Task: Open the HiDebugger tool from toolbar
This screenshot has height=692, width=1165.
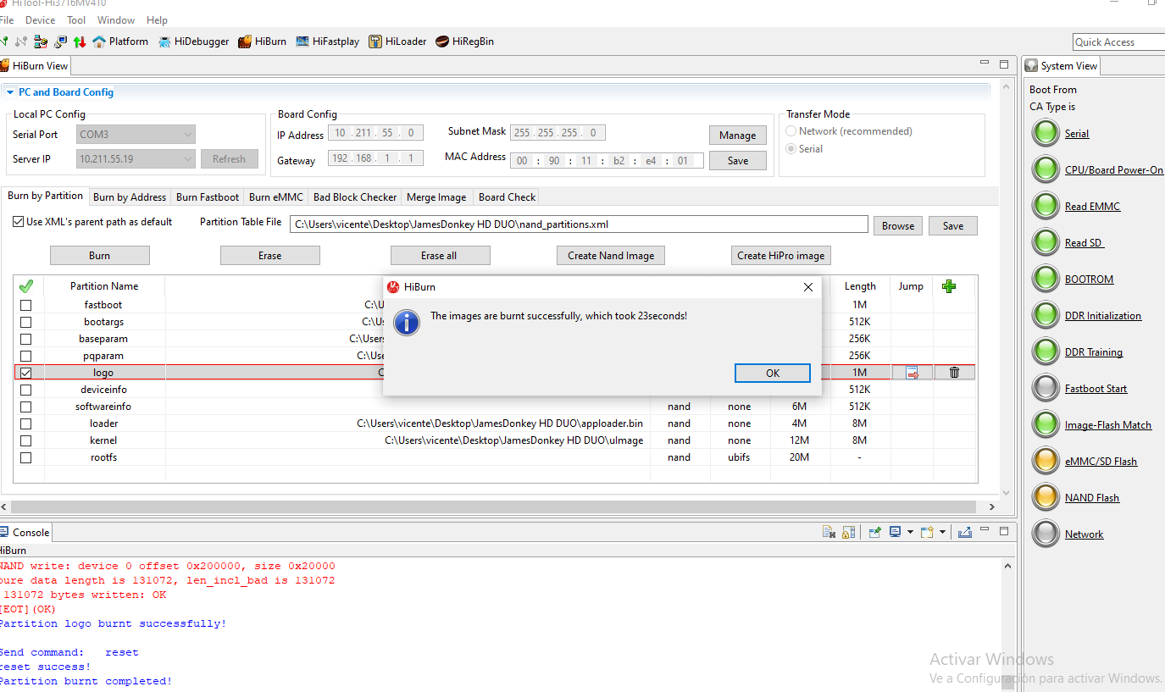Action: tap(193, 42)
